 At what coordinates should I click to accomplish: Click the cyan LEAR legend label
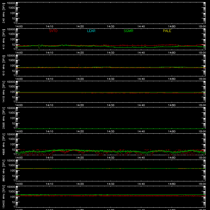pos(91,31)
